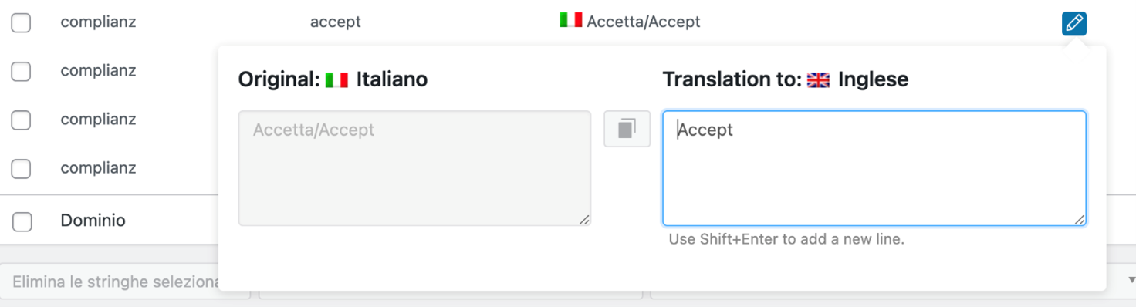Screen dimensions: 1136x307
Task: Click the Accetta/Accept text in the table row
Action: [644, 22]
